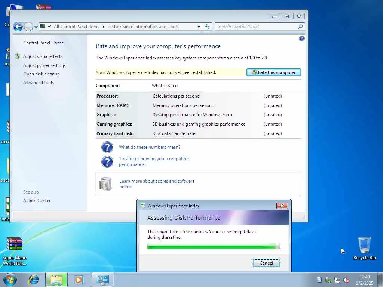Viewport: 383px width, 287px height.
Task: Click 'Performance Information and Tools' breadcrumb
Action: 143,27
